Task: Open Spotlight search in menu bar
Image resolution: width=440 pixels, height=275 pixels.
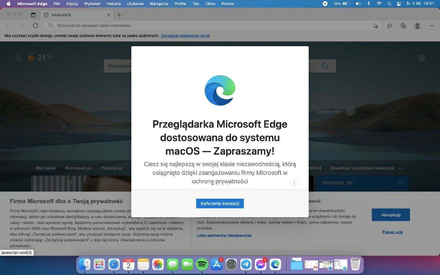Action: pyautogui.click(x=389, y=4)
